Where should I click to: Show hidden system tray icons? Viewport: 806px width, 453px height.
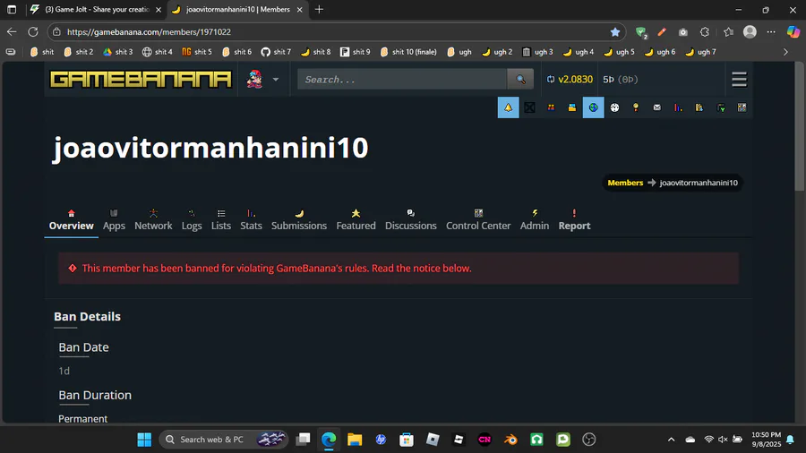pos(671,440)
